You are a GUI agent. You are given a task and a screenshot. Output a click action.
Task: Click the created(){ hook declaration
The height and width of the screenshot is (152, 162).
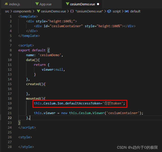pos(36,84)
